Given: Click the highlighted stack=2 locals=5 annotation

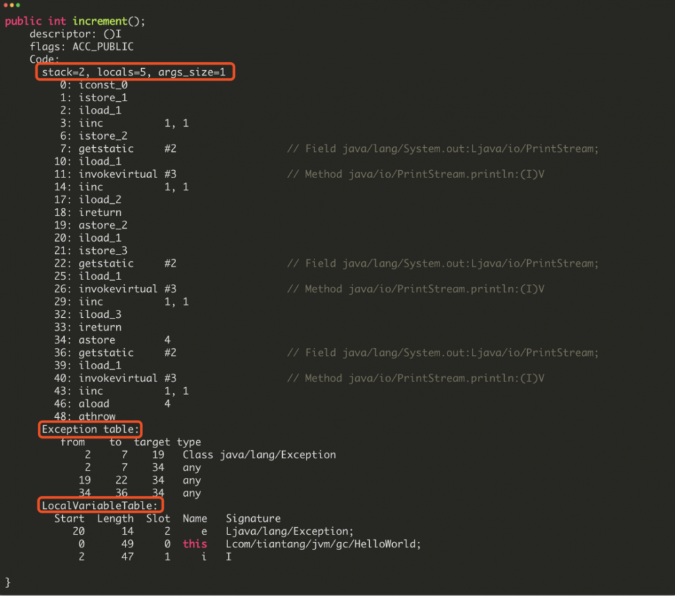Looking at the screenshot, I should tap(134, 72).
